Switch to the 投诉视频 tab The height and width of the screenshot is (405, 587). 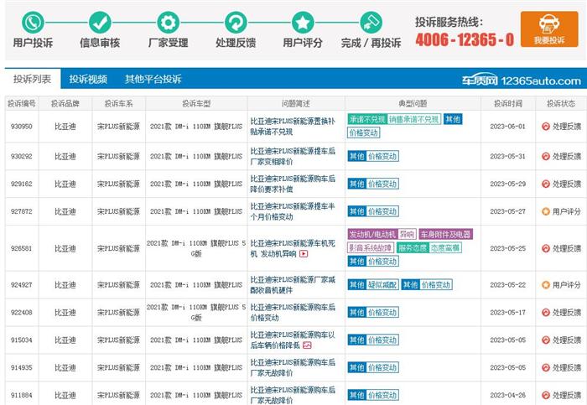point(88,79)
